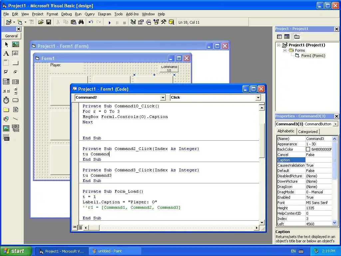Click the View Object icon in the Project panel

287,37
